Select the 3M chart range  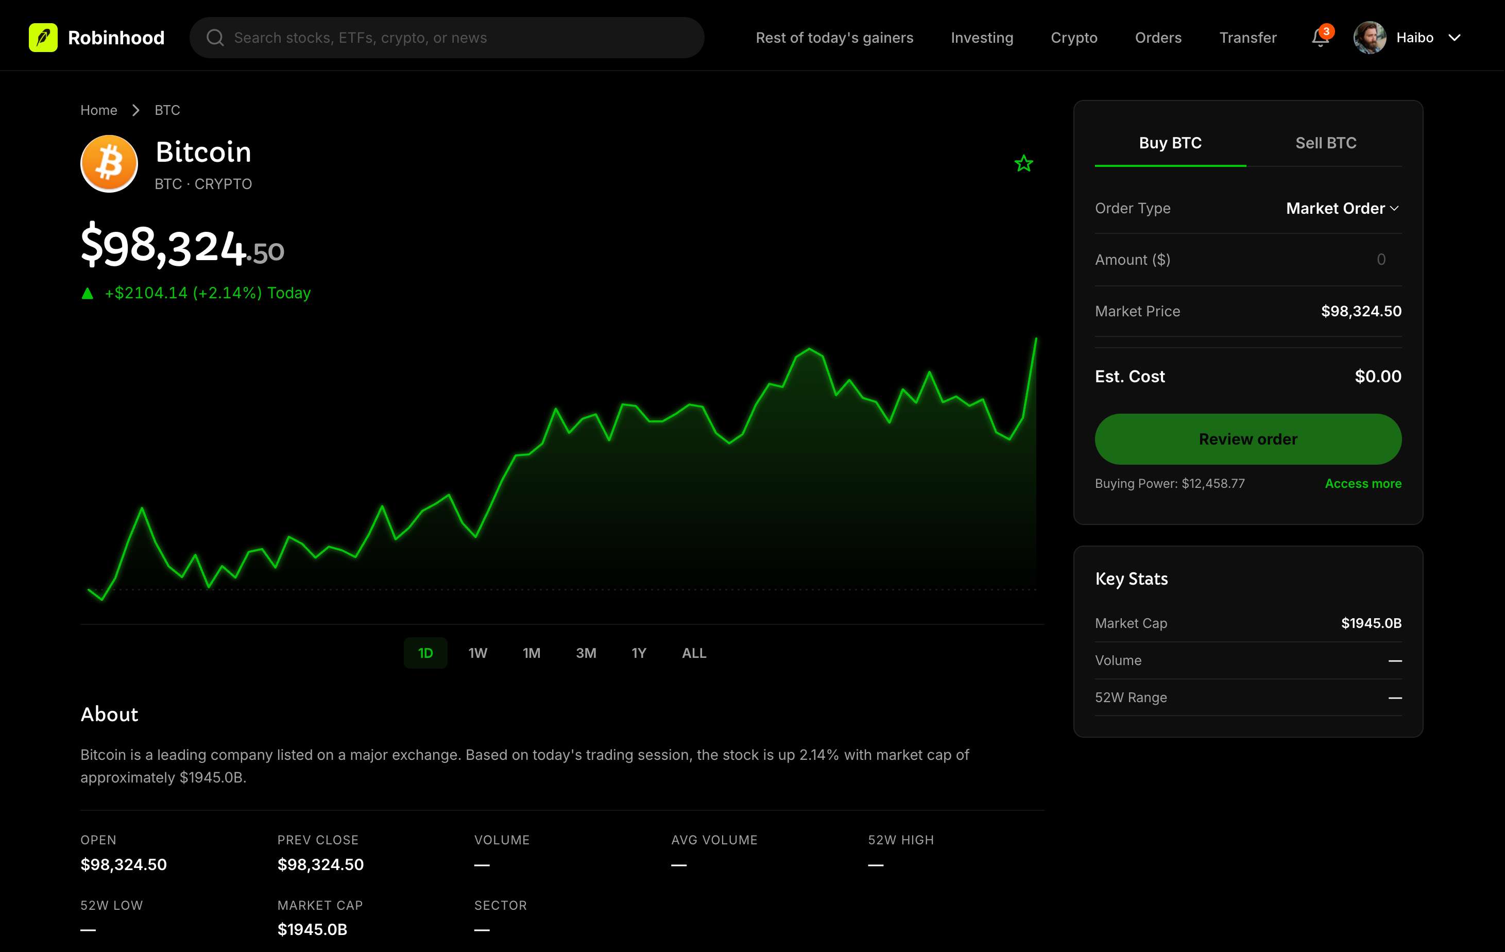tap(586, 653)
